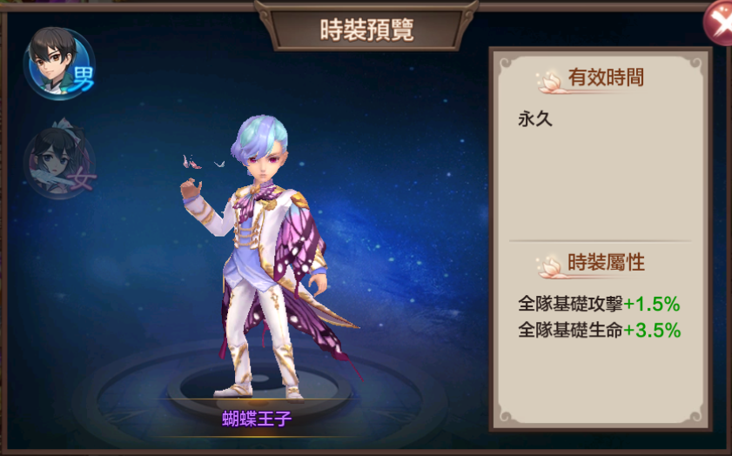Close the 時裝預覽 fashion preview window
This screenshot has width=732, height=456.
click(720, 23)
